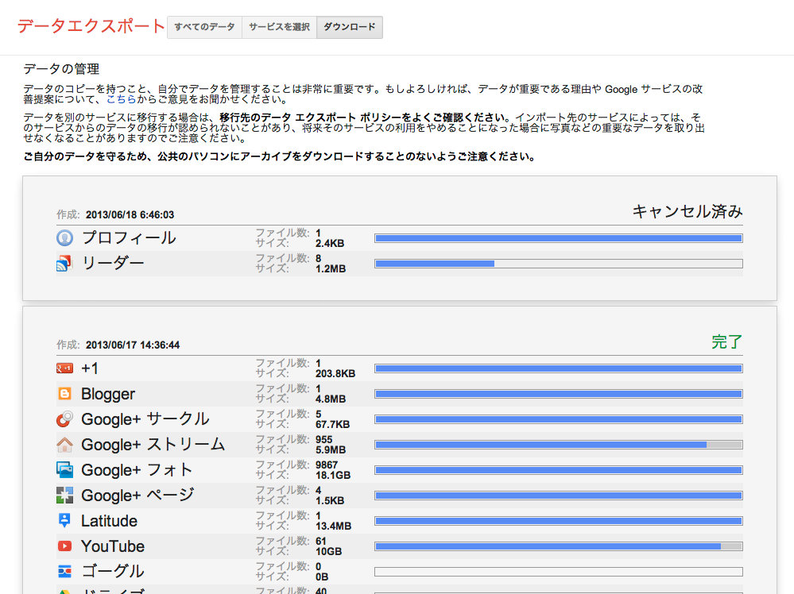This screenshot has height=594, width=794.
Task: Switch to the サービスを選択 tab
Action: click(x=280, y=27)
